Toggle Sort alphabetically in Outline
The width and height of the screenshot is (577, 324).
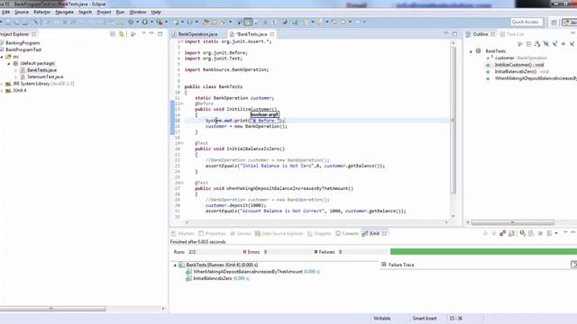point(537,44)
